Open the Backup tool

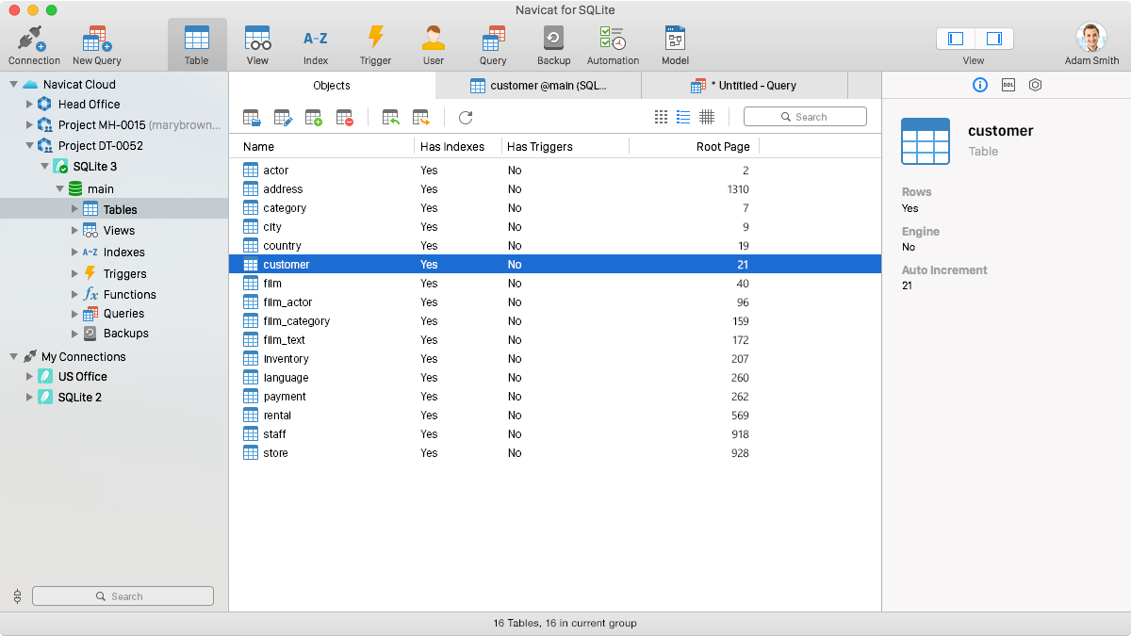553,43
